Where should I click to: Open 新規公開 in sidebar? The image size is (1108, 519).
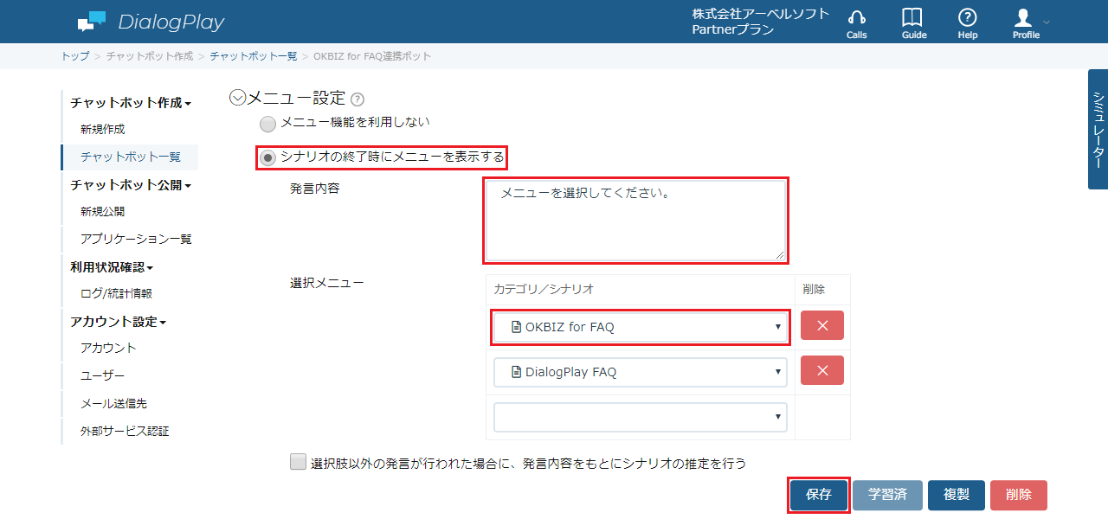102,211
